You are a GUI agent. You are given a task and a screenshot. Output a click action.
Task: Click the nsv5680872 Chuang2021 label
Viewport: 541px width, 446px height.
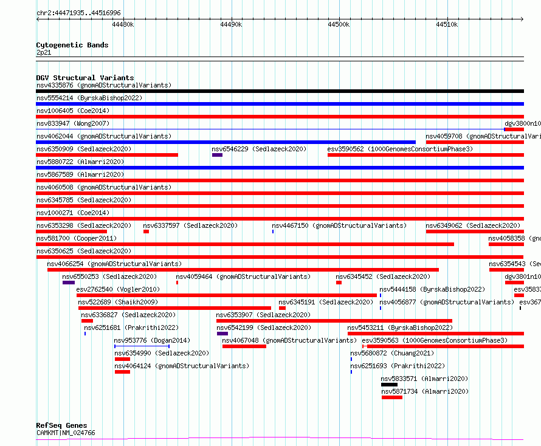point(392,353)
